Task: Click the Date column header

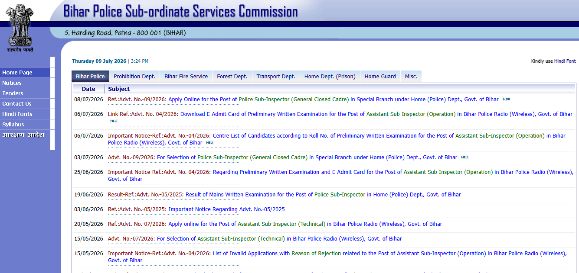Action: pos(88,89)
